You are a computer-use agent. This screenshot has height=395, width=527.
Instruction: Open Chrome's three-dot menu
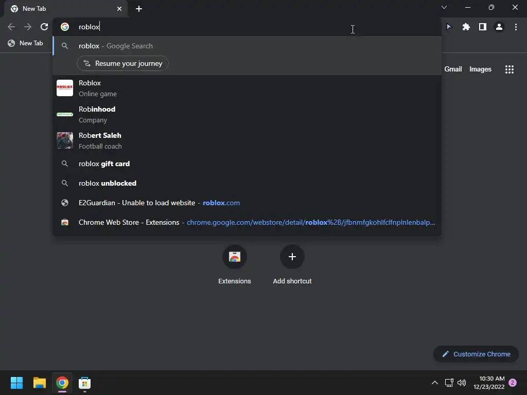(516, 27)
